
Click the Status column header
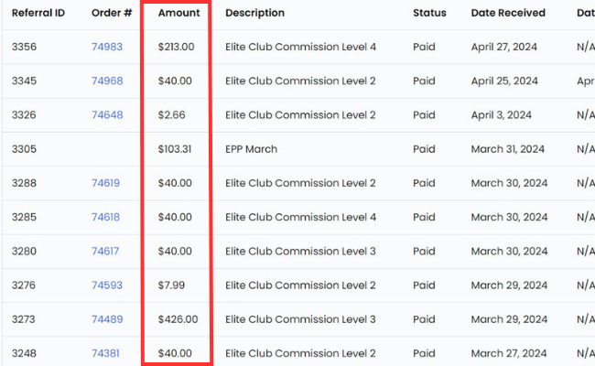429,13
